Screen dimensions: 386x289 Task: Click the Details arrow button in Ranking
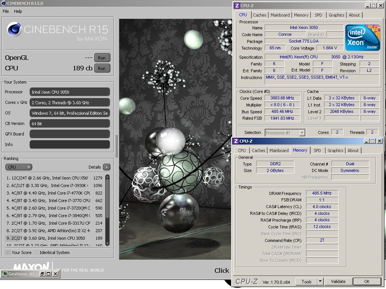click(107, 167)
